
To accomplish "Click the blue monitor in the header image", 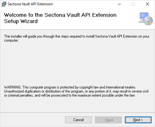I will (x=144, y=16).
